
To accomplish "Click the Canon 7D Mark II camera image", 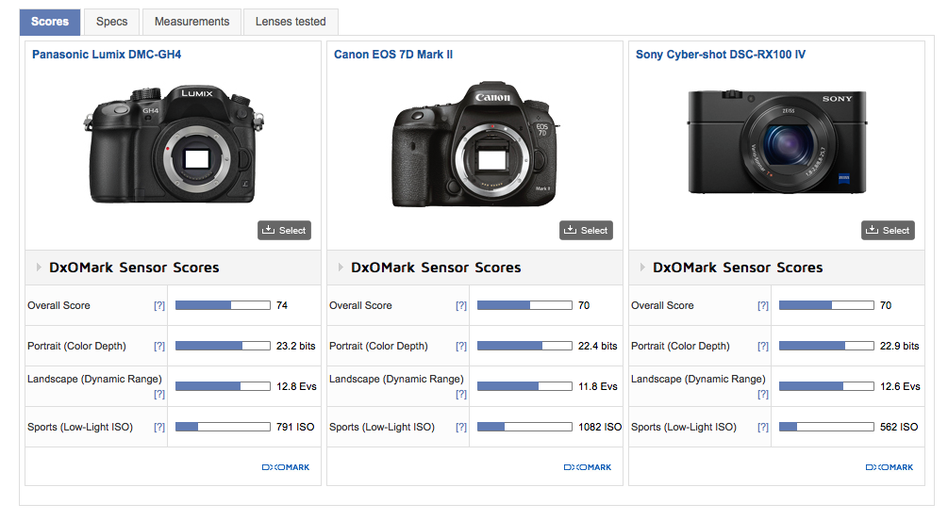I will coord(475,144).
